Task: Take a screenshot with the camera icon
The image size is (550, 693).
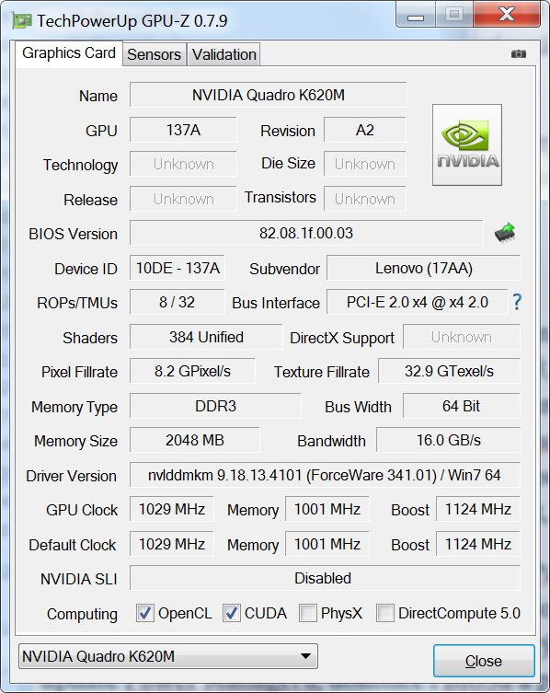Action: 518,54
